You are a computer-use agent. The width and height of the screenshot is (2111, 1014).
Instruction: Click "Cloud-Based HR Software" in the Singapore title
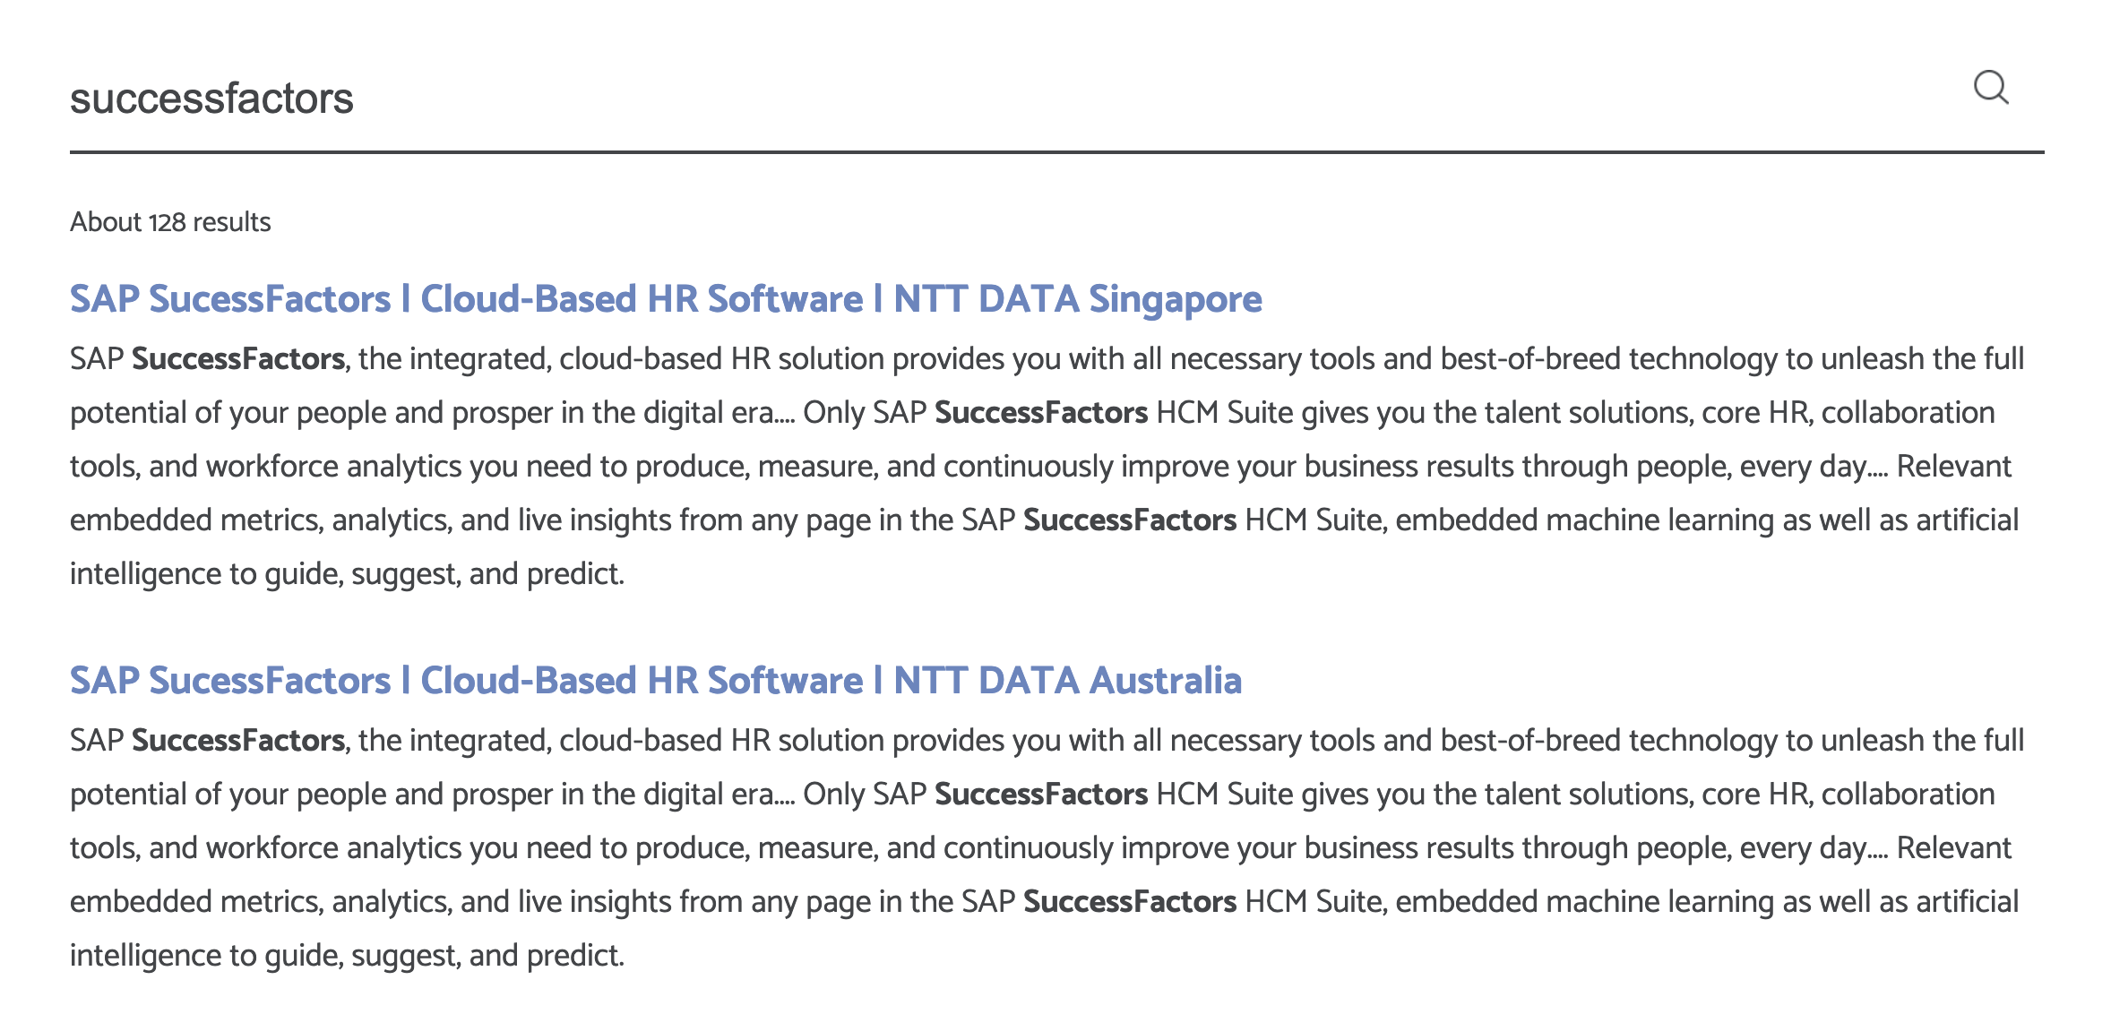click(642, 299)
